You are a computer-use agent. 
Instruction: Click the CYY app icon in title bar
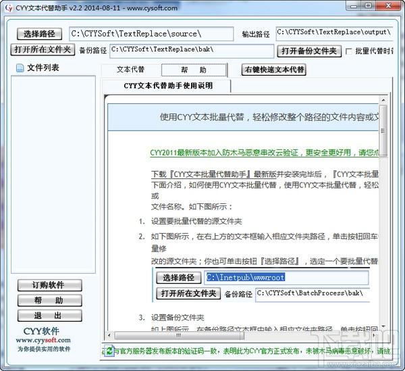[9, 7]
